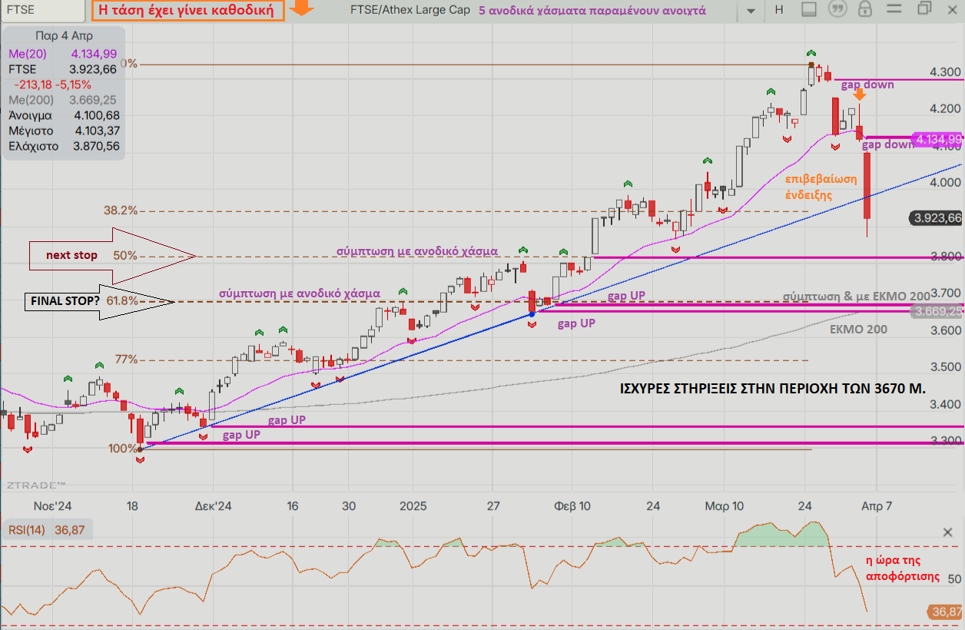Click the 'Ελάχιστο 3.870,56' row
Screen dimensions: 965x630
point(62,146)
